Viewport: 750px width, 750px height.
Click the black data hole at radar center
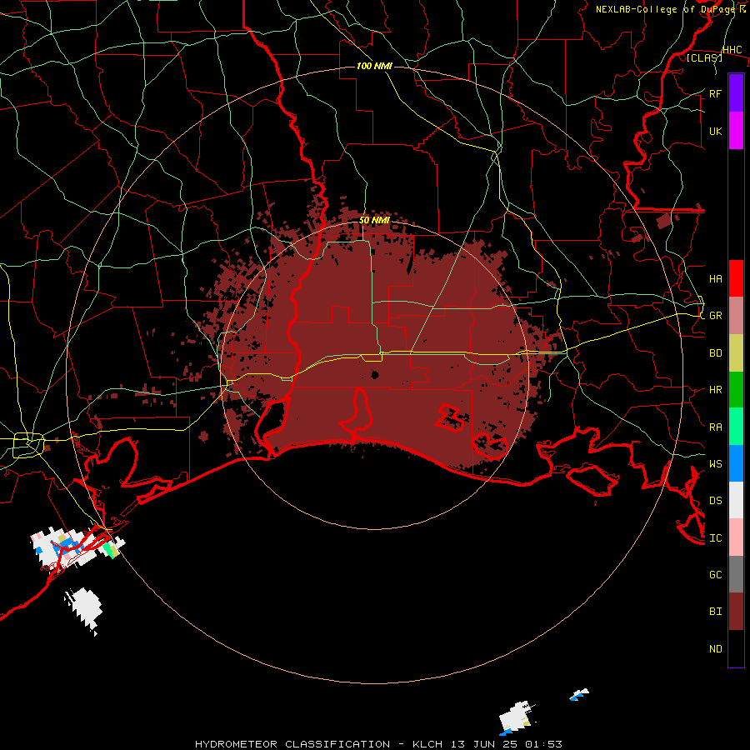pyautogui.click(x=375, y=374)
